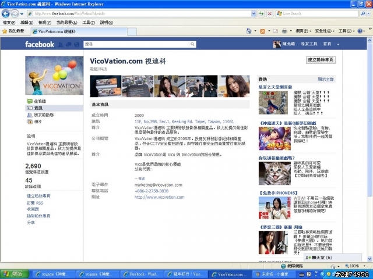The height and width of the screenshot is (279, 373).
Task: Open the account dropdown arrow in Facebook header
Action: [338, 44]
